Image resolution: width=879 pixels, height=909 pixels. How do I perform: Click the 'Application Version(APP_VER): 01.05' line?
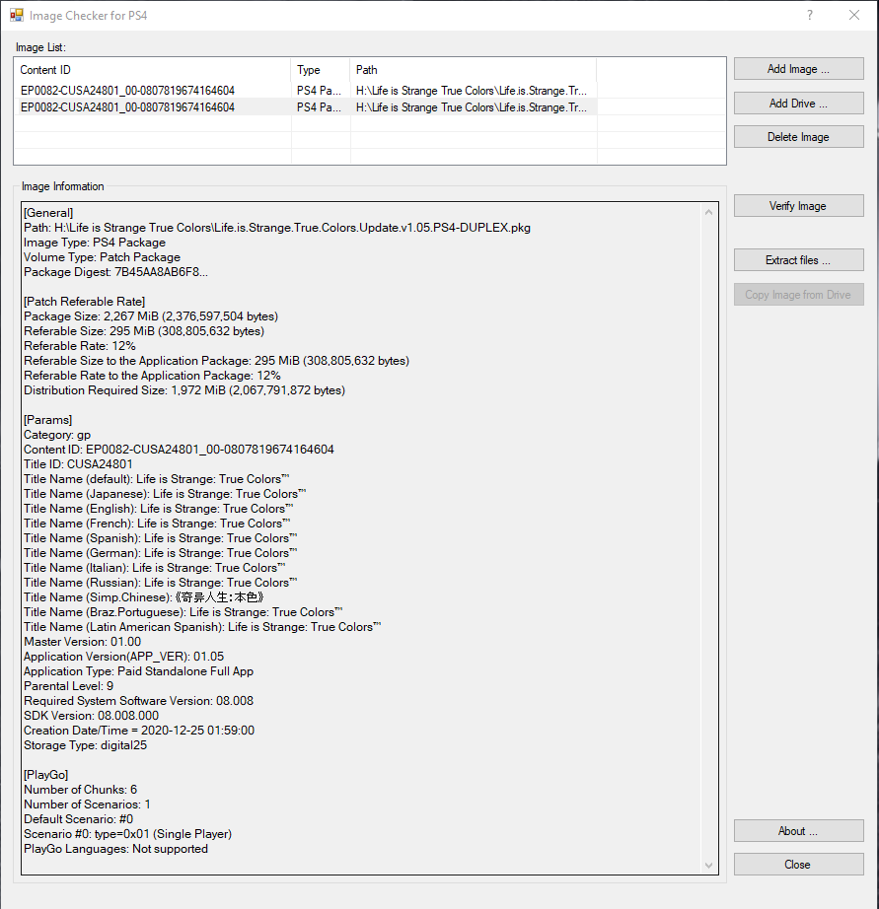[123, 657]
